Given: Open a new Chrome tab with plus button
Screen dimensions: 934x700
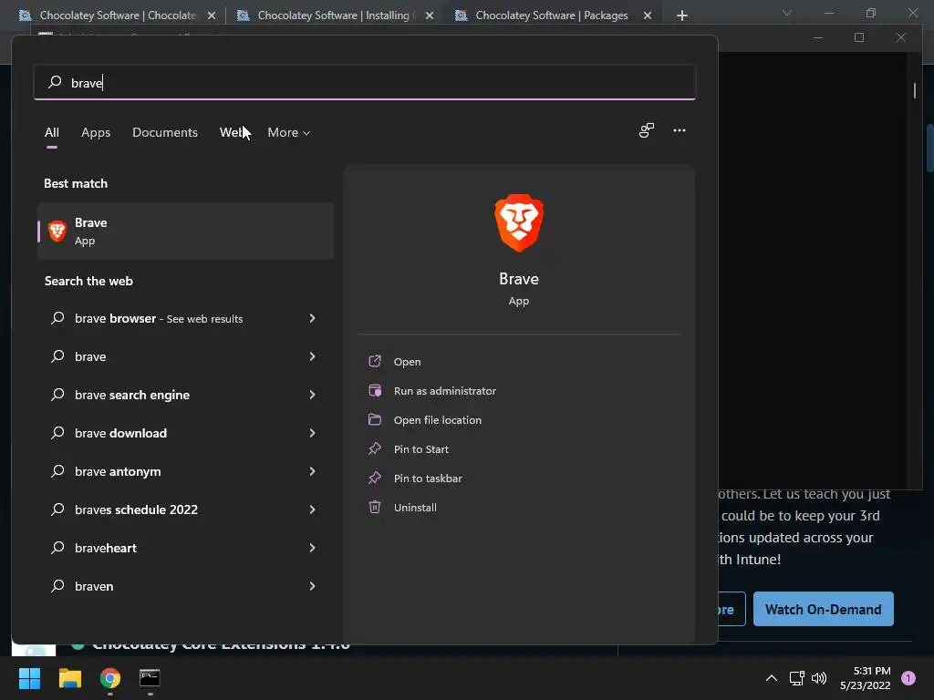Looking at the screenshot, I should tap(682, 15).
